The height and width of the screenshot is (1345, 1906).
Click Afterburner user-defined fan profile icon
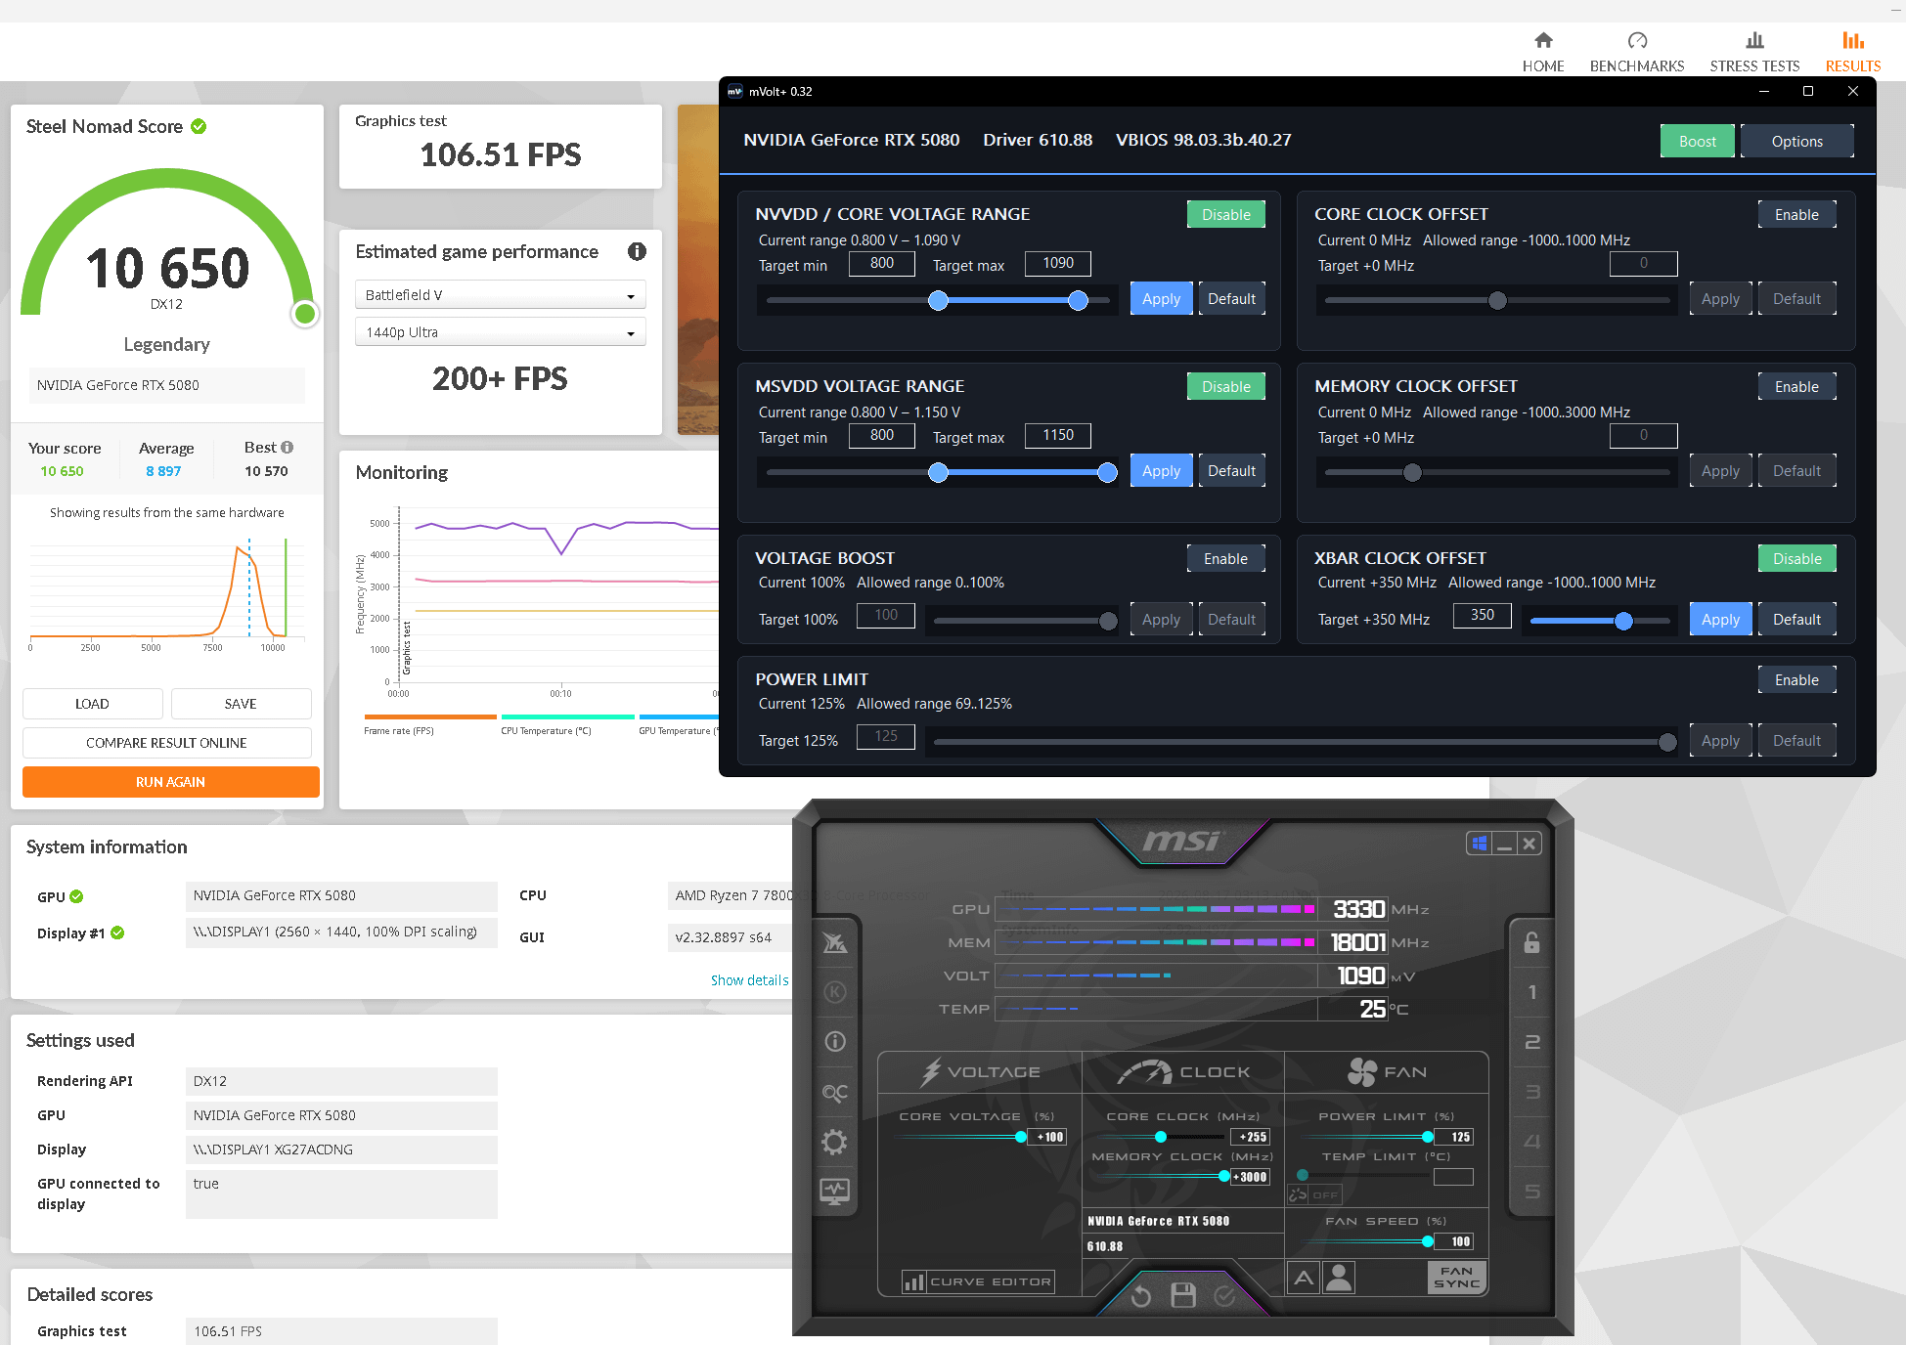coord(1340,1278)
